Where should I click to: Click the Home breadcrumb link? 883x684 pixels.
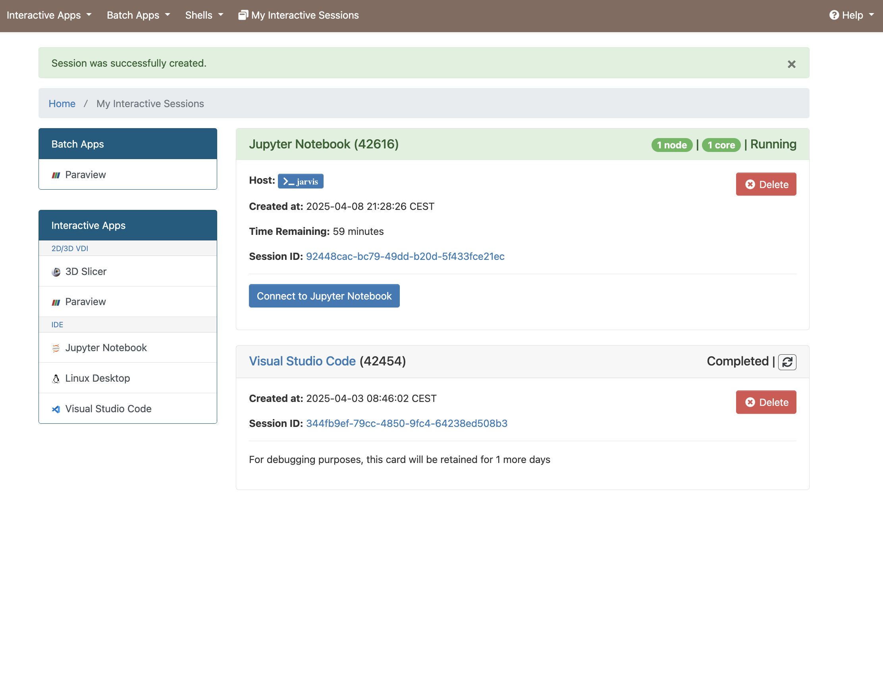62,104
